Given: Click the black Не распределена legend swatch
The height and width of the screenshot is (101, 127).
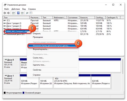Looking at the screenshot, I should (5, 93).
